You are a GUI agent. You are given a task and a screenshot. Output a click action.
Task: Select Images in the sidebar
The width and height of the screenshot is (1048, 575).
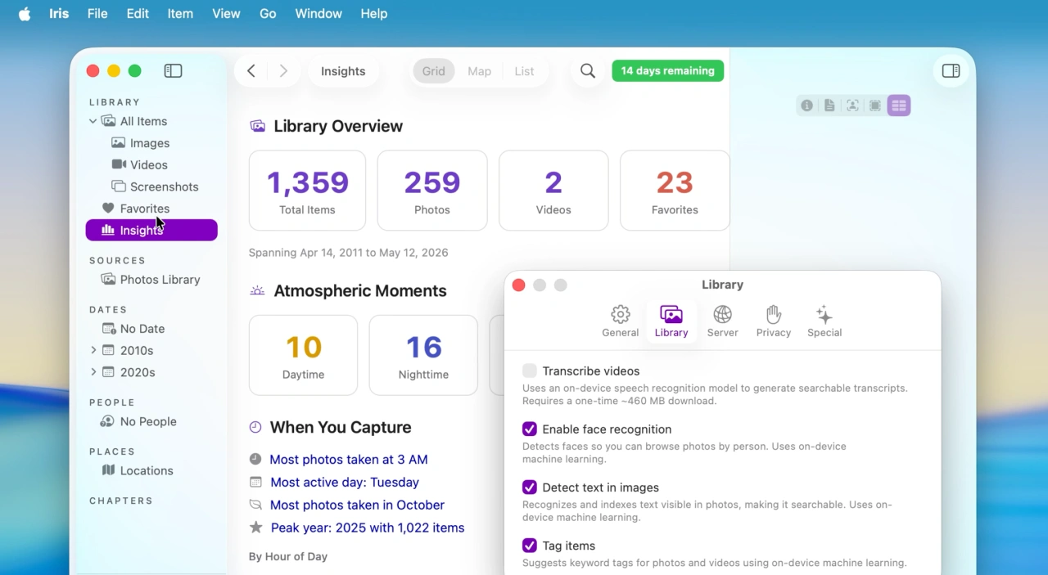point(151,143)
